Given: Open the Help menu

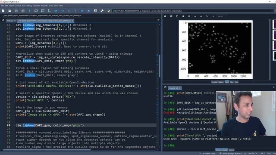Looking at the screenshot, I should pyautogui.click(x=61, y=6).
